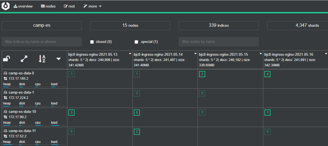328x146 pixels.
Task: Open the more dropdown menu
Action: (x=92, y=6)
